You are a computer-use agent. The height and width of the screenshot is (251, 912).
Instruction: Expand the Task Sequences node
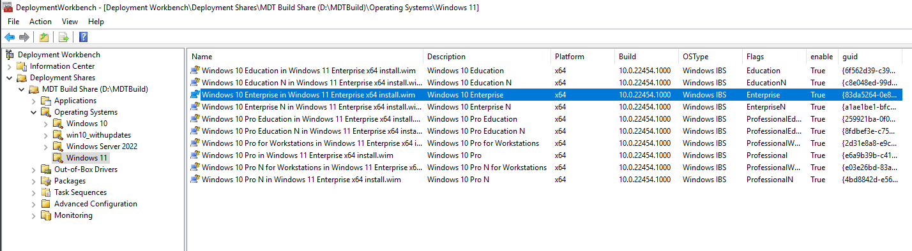[x=33, y=192]
